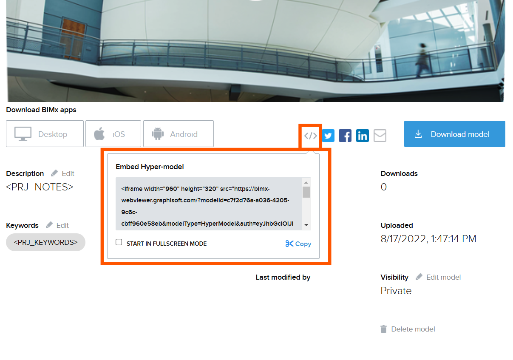Click the Private visibility value
Screen dimensions: 513x360
point(396,291)
